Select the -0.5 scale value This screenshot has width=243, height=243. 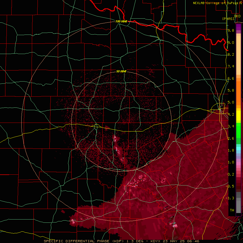click(230, 186)
